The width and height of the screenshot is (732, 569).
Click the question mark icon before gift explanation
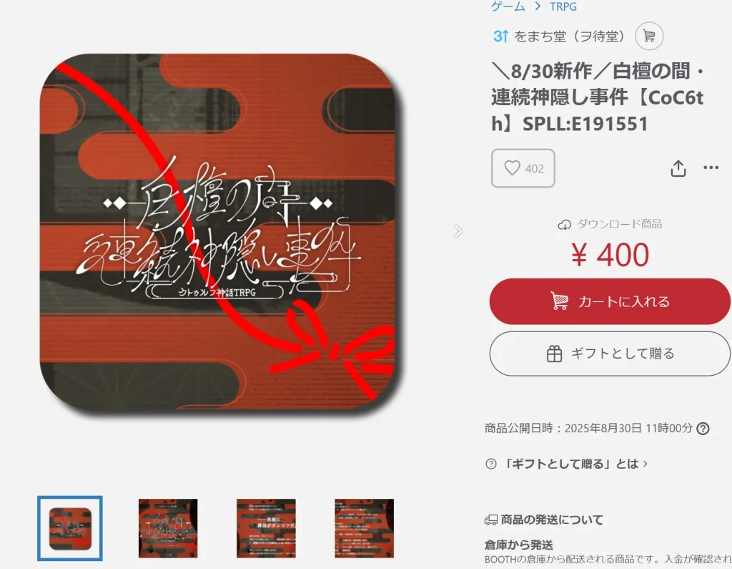(491, 464)
